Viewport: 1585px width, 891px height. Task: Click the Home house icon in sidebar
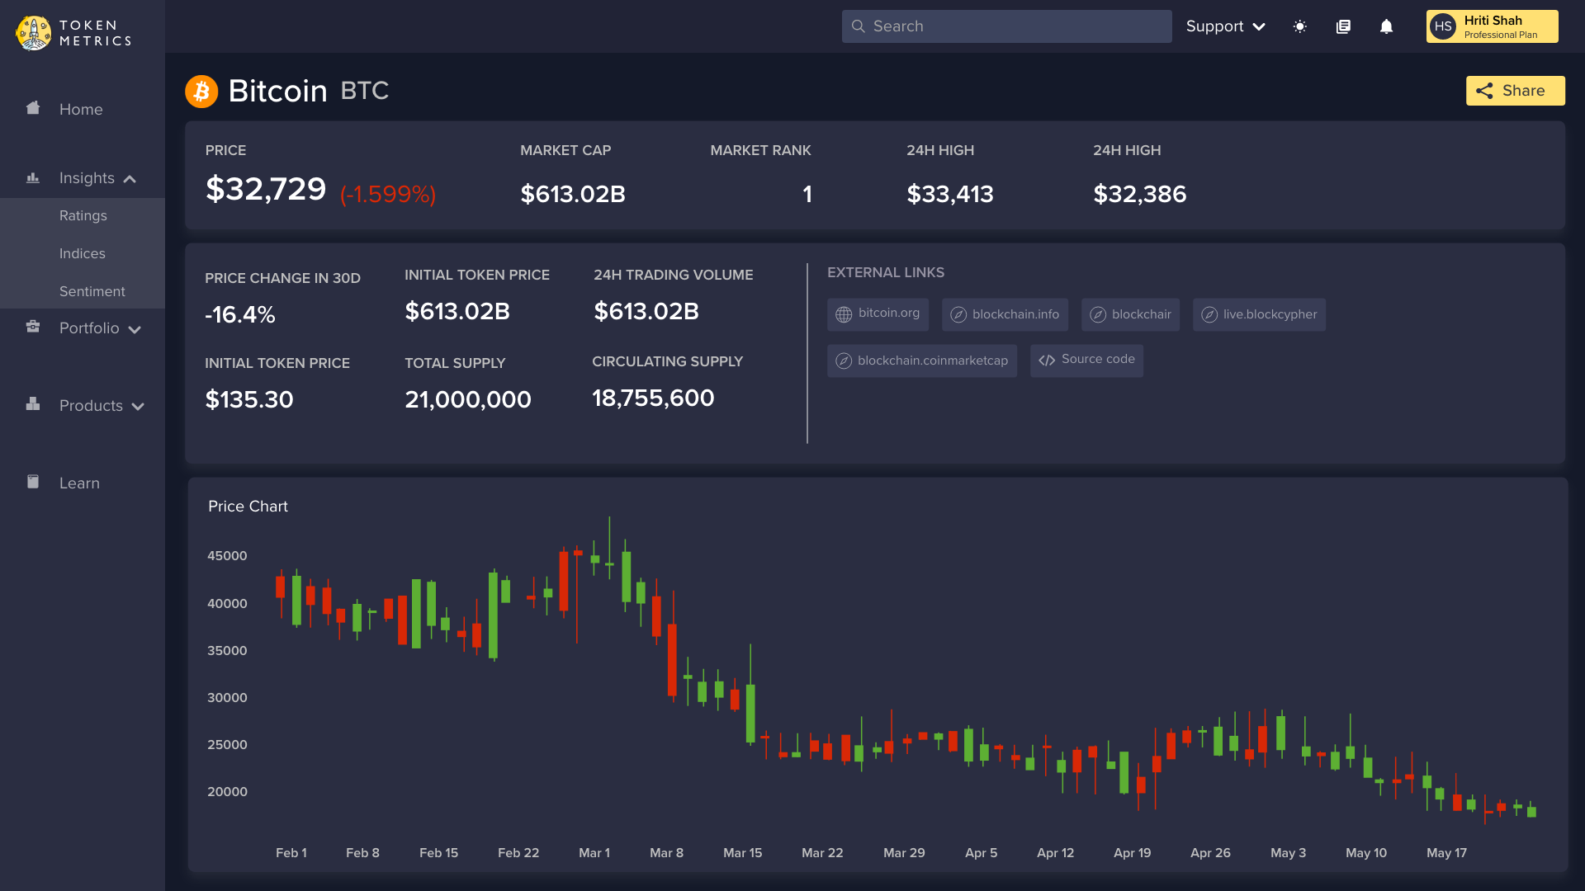pyautogui.click(x=33, y=108)
